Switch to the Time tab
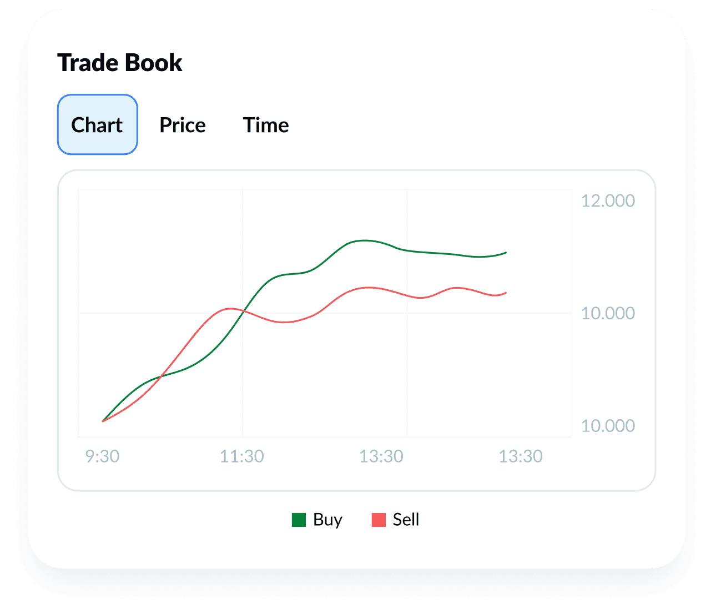Image resolution: width=711 pixels, height=613 pixels. click(266, 125)
